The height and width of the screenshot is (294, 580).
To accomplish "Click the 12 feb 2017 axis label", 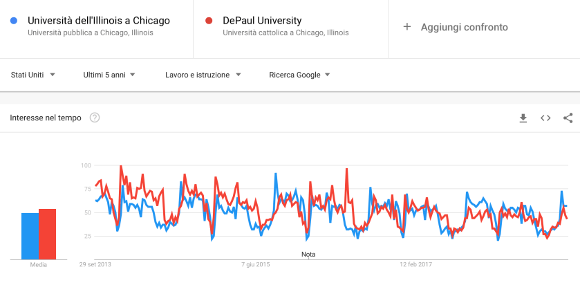I will pos(416,264).
